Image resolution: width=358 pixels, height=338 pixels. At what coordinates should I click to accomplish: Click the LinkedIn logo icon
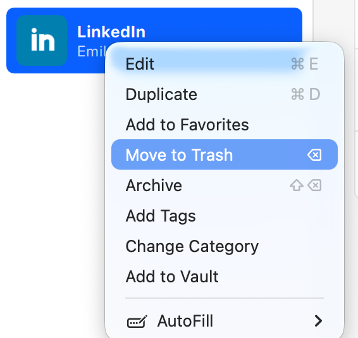coord(42,41)
